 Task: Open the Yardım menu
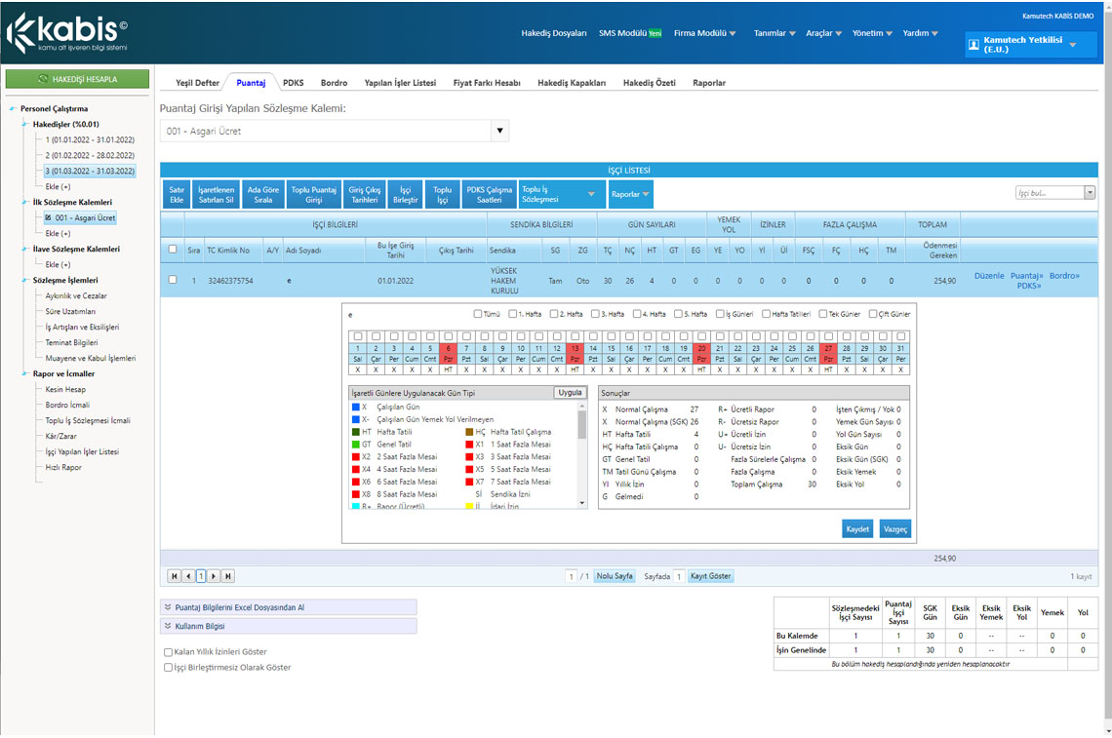click(x=921, y=33)
